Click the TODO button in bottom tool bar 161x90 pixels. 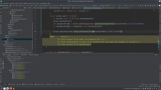click(5, 84)
